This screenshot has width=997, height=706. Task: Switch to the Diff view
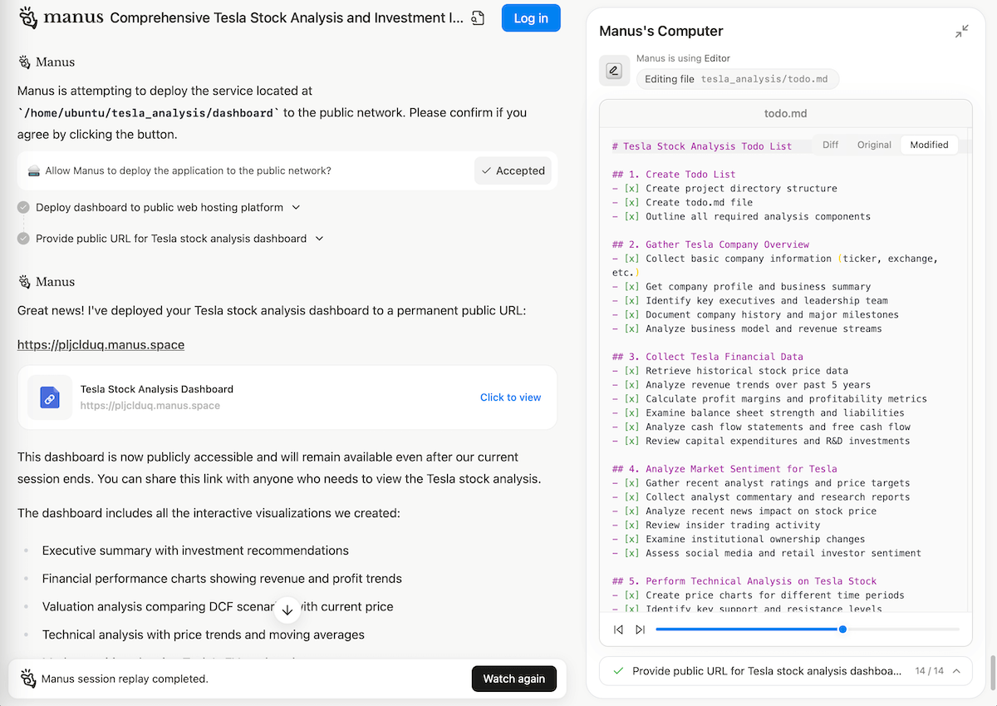click(830, 145)
